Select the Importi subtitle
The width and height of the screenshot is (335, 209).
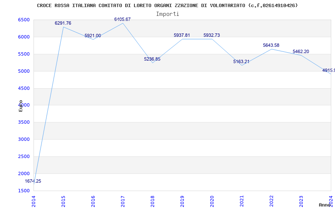click(x=167, y=14)
